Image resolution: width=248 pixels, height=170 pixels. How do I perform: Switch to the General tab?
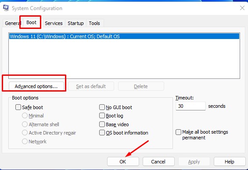coord(12,23)
